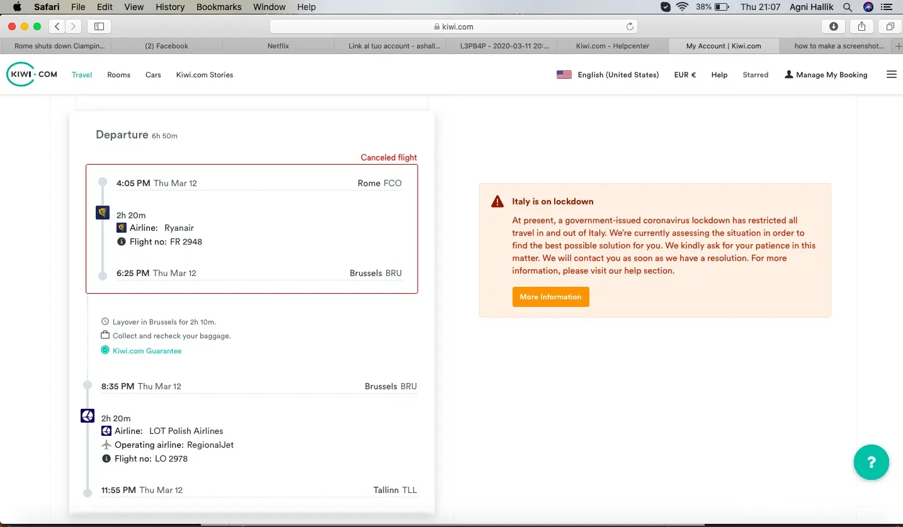Click the Rooms navigation link
Screen dimensions: 903x527
click(x=118, y=74)
